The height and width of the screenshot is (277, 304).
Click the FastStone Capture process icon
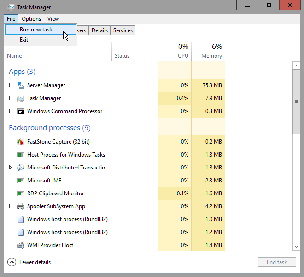click(21, 142)
